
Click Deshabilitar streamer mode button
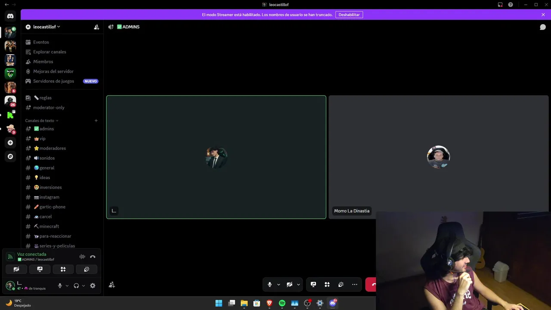coord(349,15)
